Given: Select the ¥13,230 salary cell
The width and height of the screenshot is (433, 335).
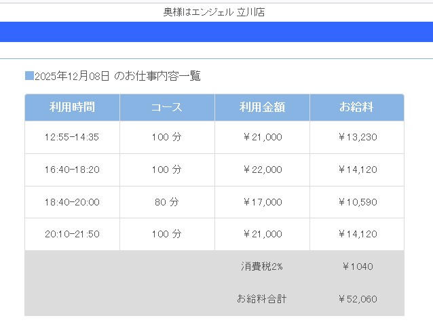Looking at the screenshot, I should (357, 137).
